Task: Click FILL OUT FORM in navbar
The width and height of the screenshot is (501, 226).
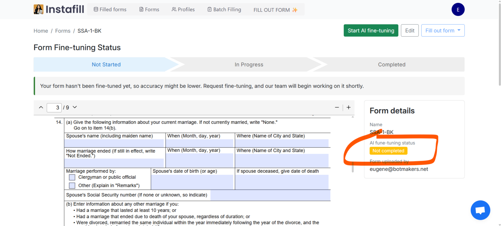Action: coord(275,10)
